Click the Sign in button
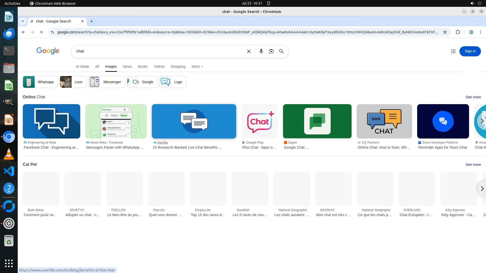Viewport: 486px width, 273px height. 470,51
